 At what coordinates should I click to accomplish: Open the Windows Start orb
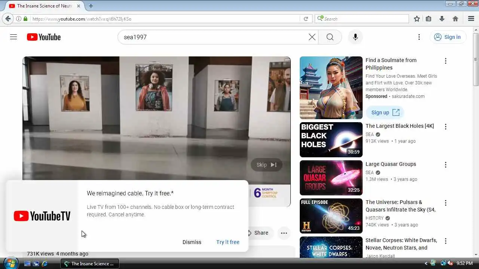[x=10, y=263]
